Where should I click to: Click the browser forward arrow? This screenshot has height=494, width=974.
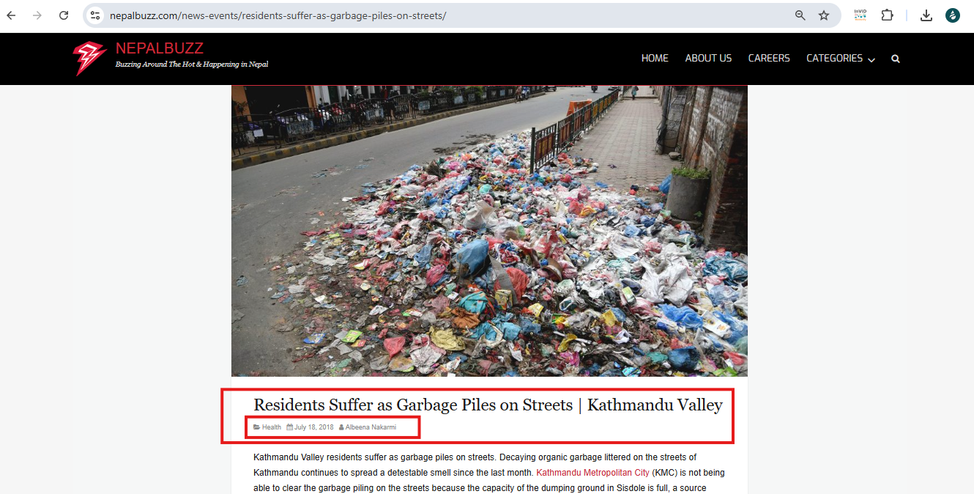(37, 15)
